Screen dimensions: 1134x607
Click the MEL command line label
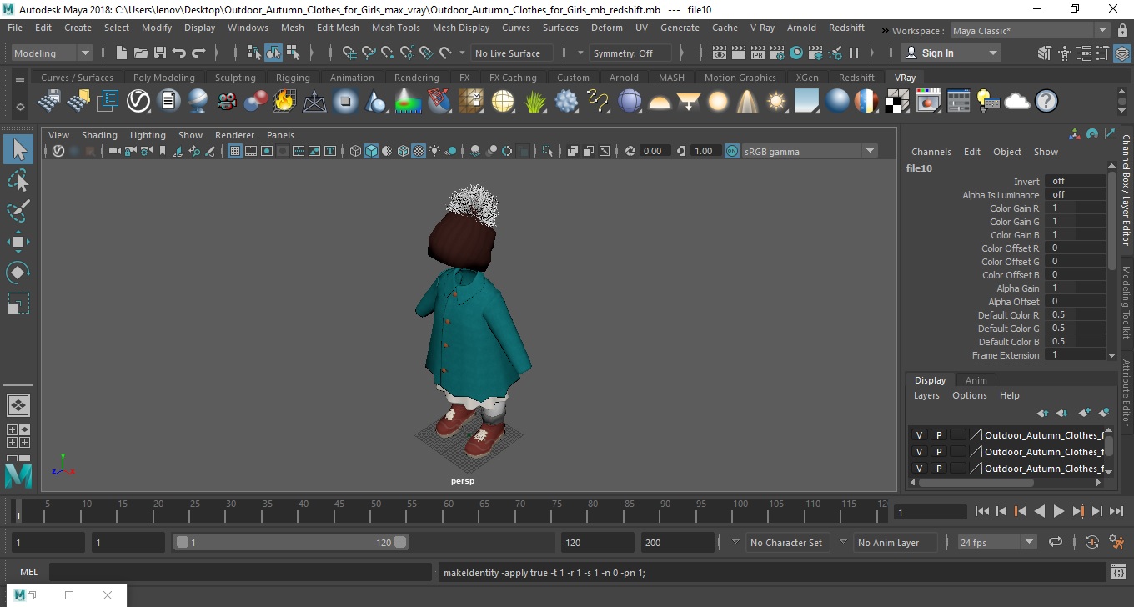tap(28, 572)
